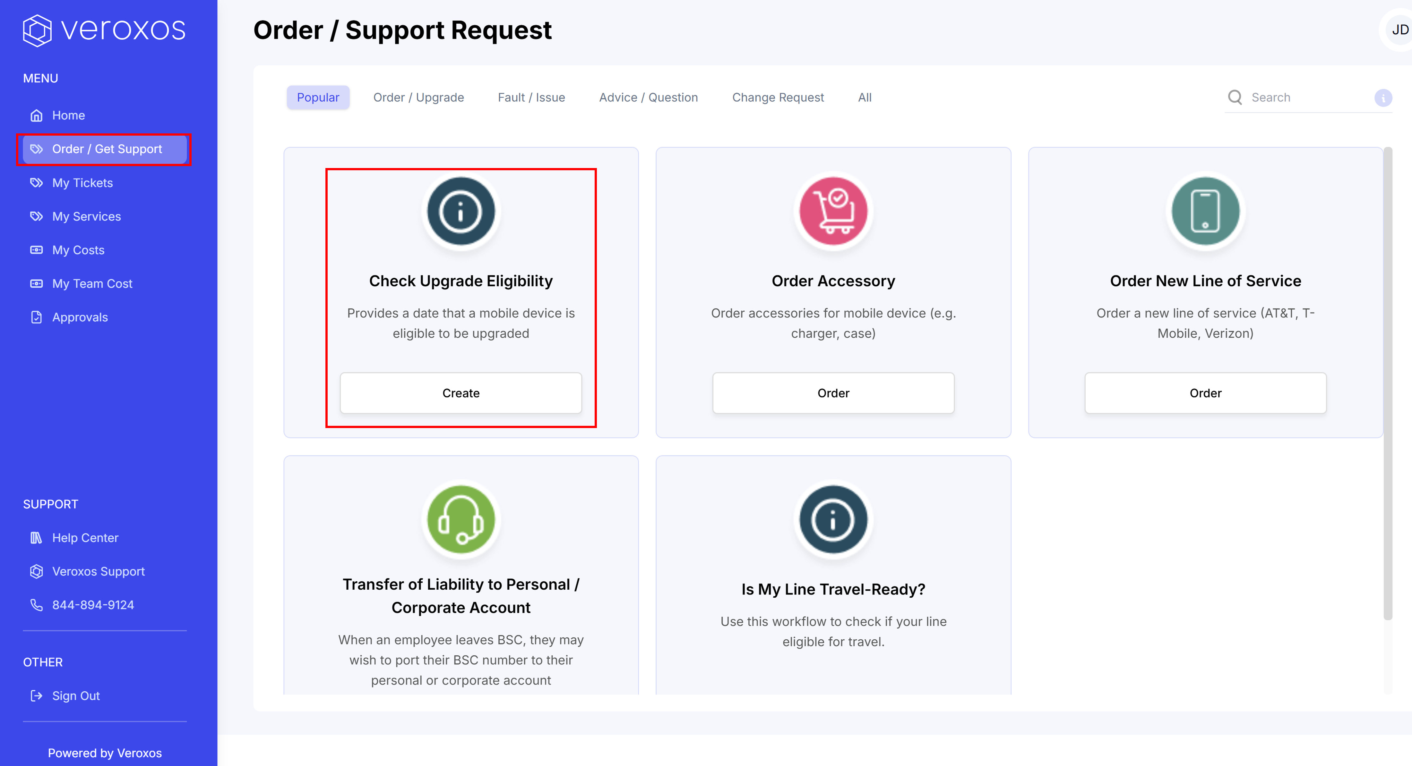The width and height of the screenshot is (1412, 766).
Task: Click the Order New Line of Service title
Action: 1205,281
